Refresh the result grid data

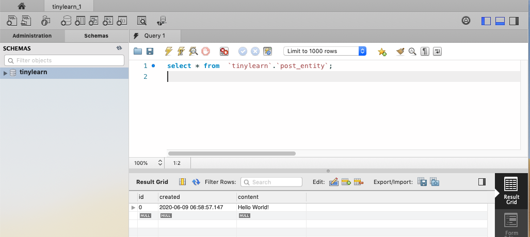pos(196,182)
